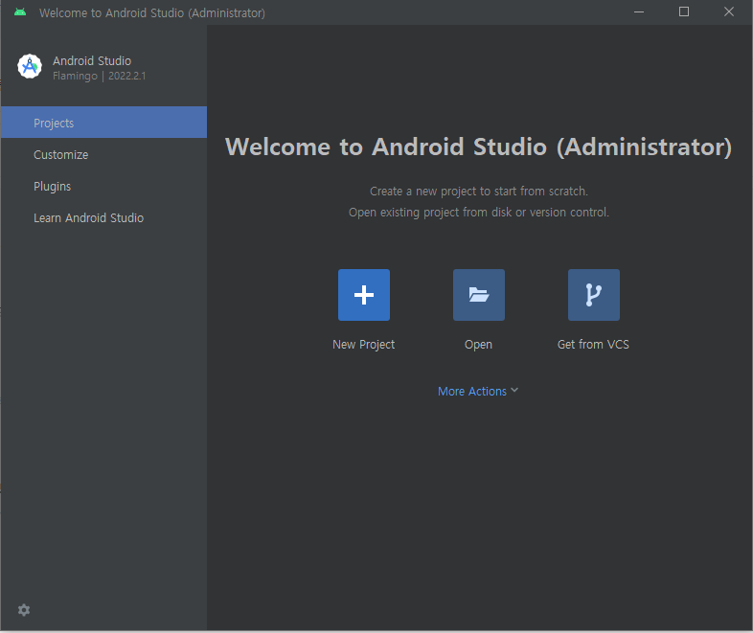Image resolution: width=753 pixels, height=633 pixels.
Task: Open the Plugins tab
Action: click(103, 186)
